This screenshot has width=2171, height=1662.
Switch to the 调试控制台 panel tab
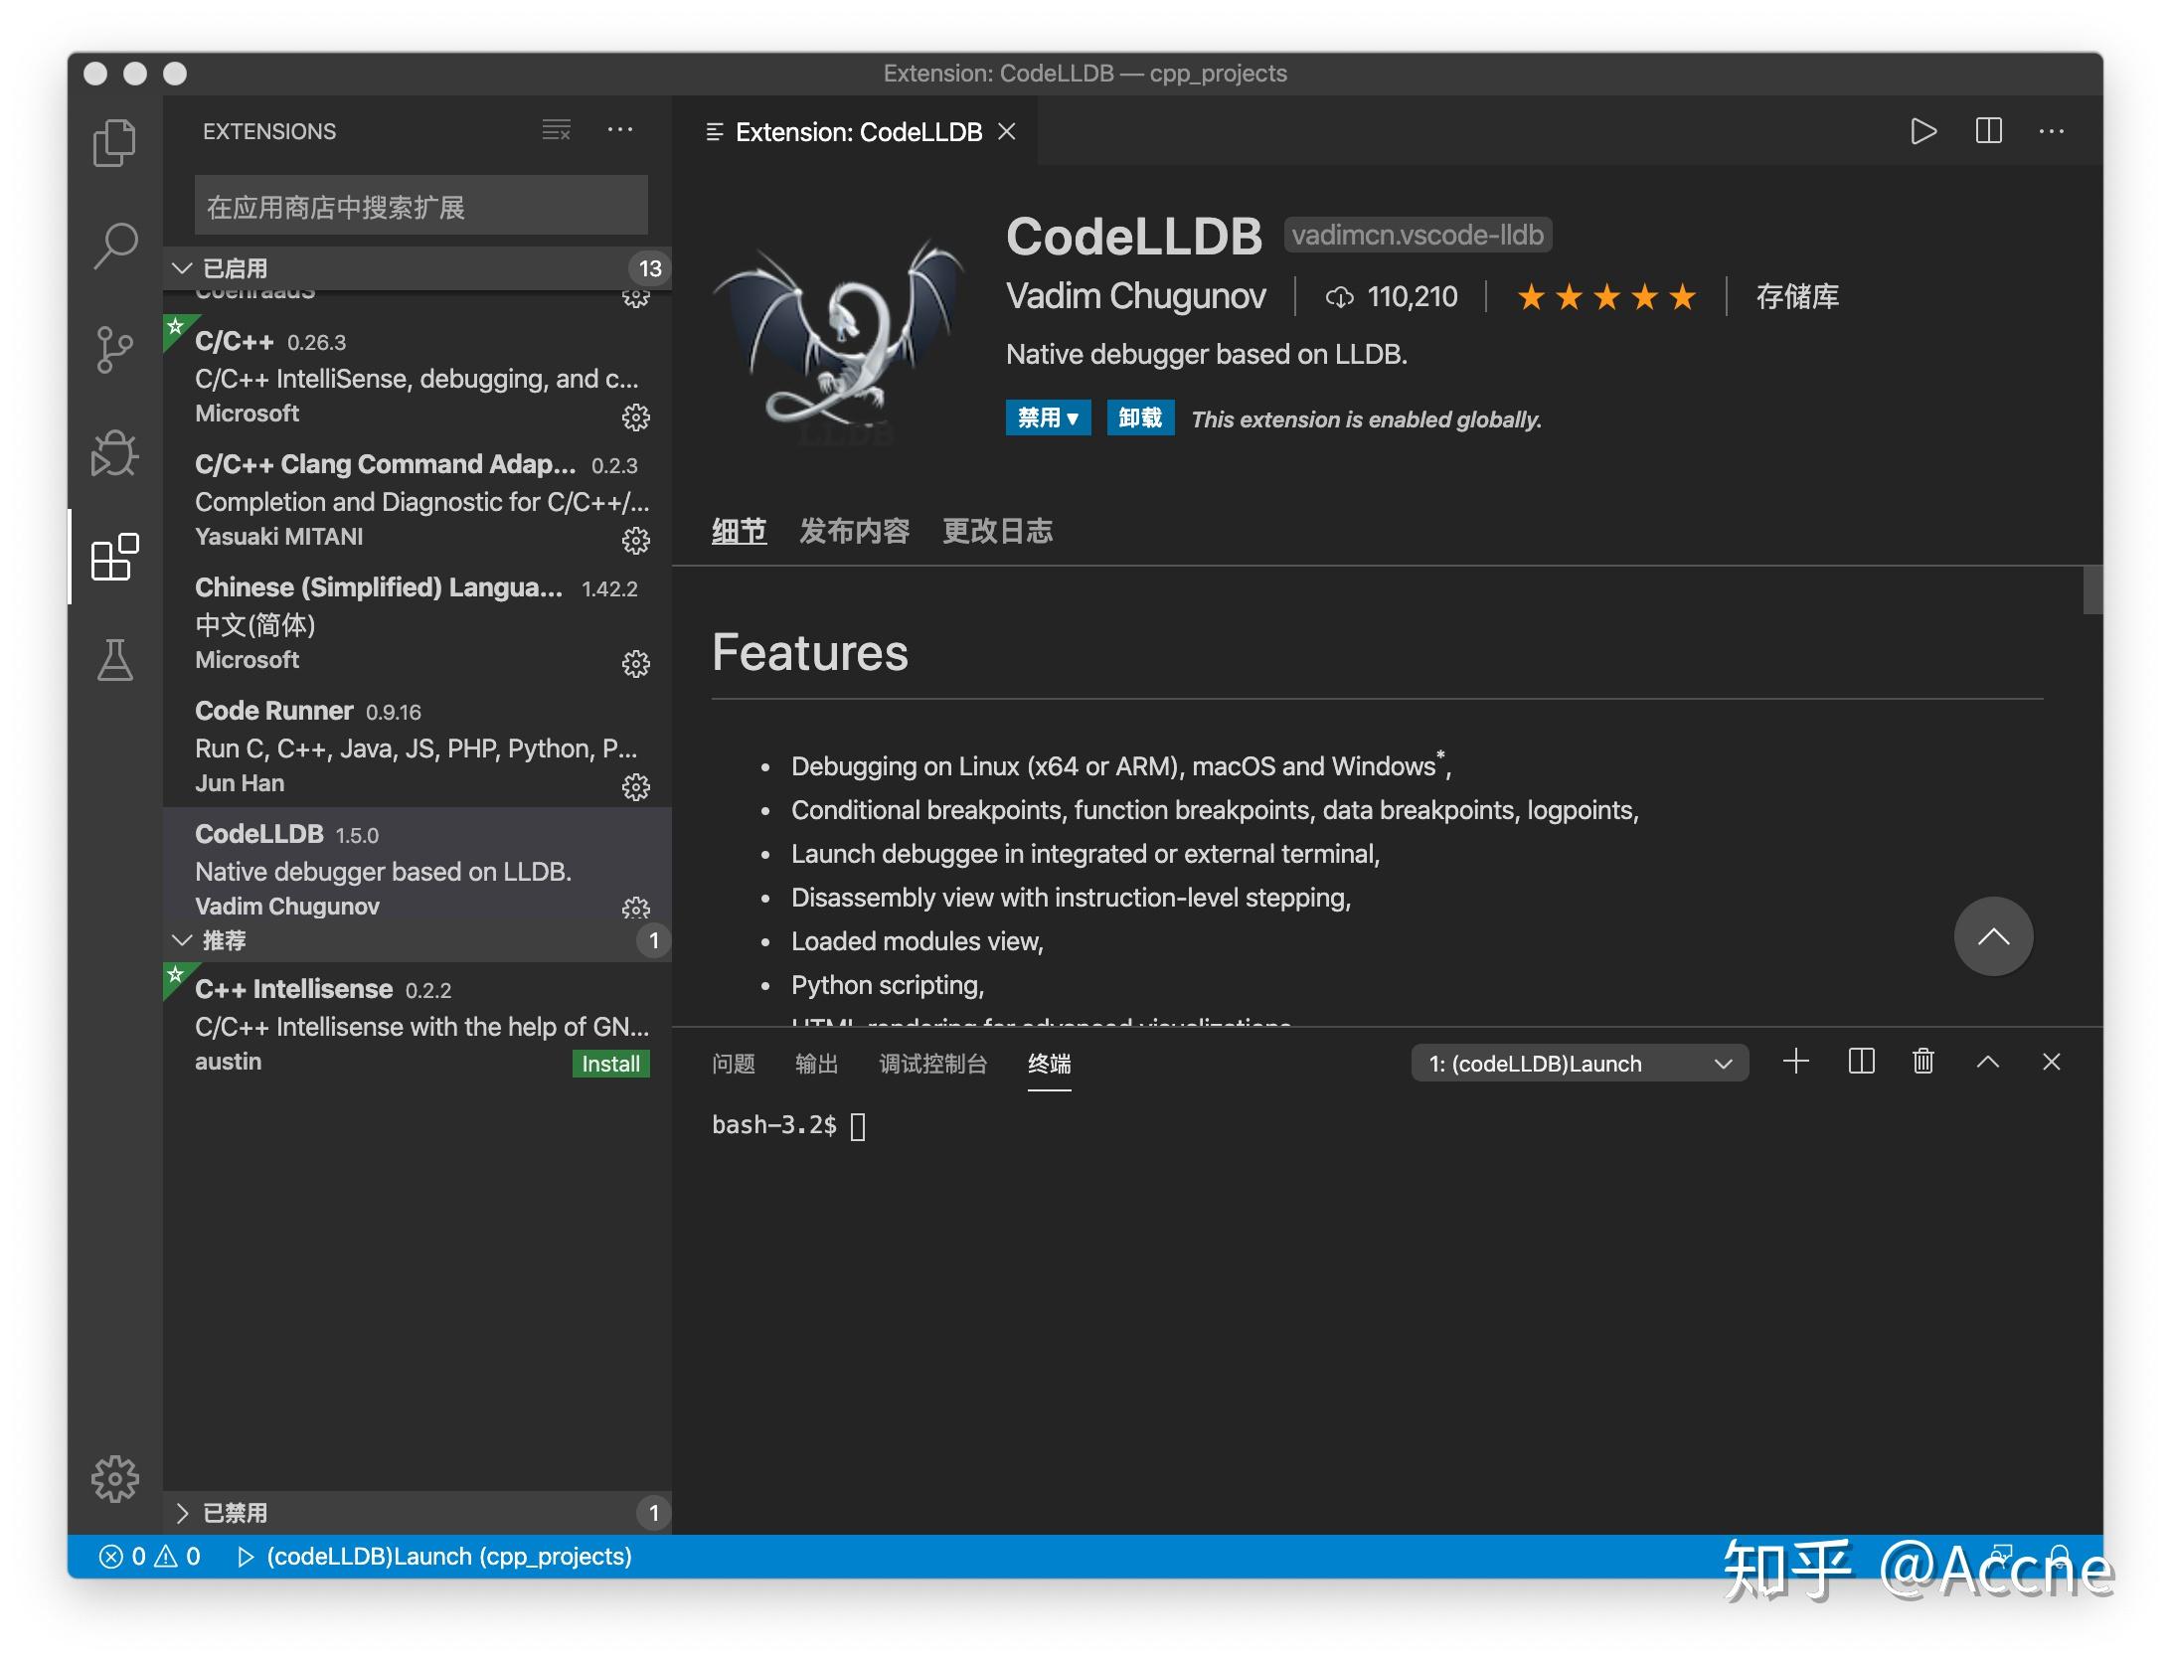click(934, 1063)
